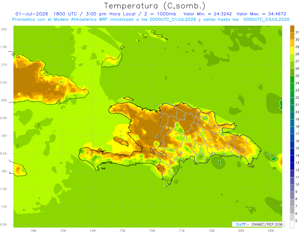Pick the green legend swatch between 23 and 24
The image size is (304, 234).
pos(292,87)
